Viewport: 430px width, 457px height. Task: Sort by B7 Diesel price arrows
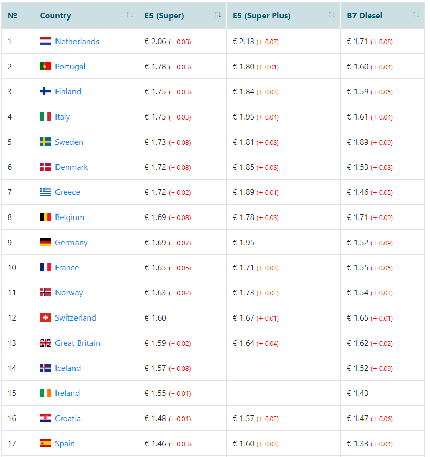click(416, 14)
